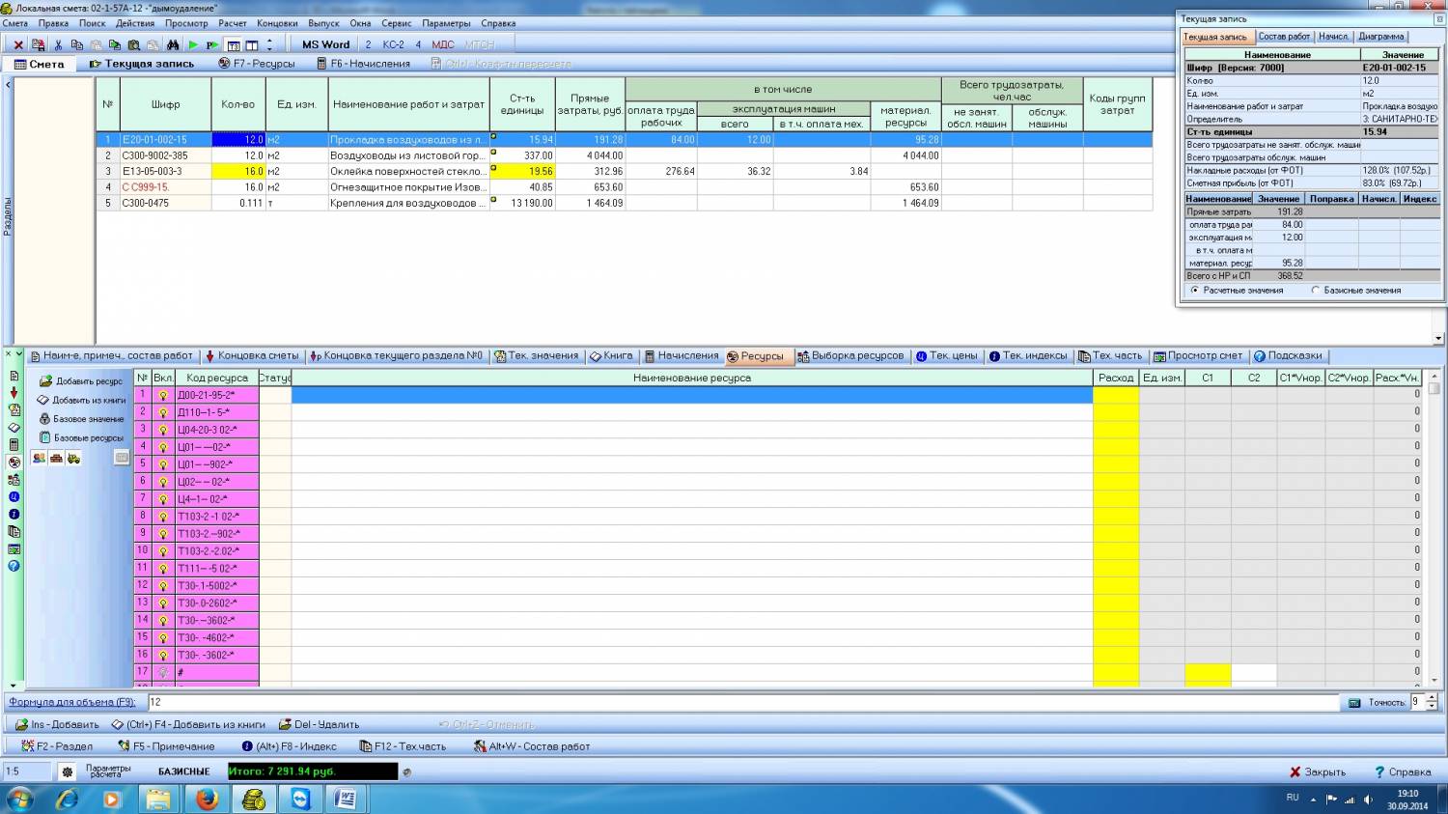Open the Расчет menu

(x=232, y=23)
